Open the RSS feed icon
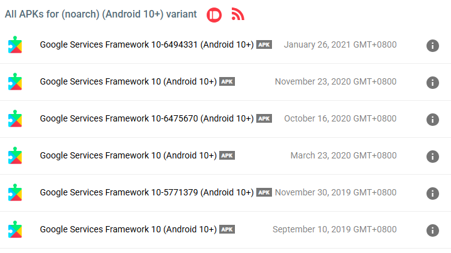This screenshot has width=451, height=253. tap(237, 14)
